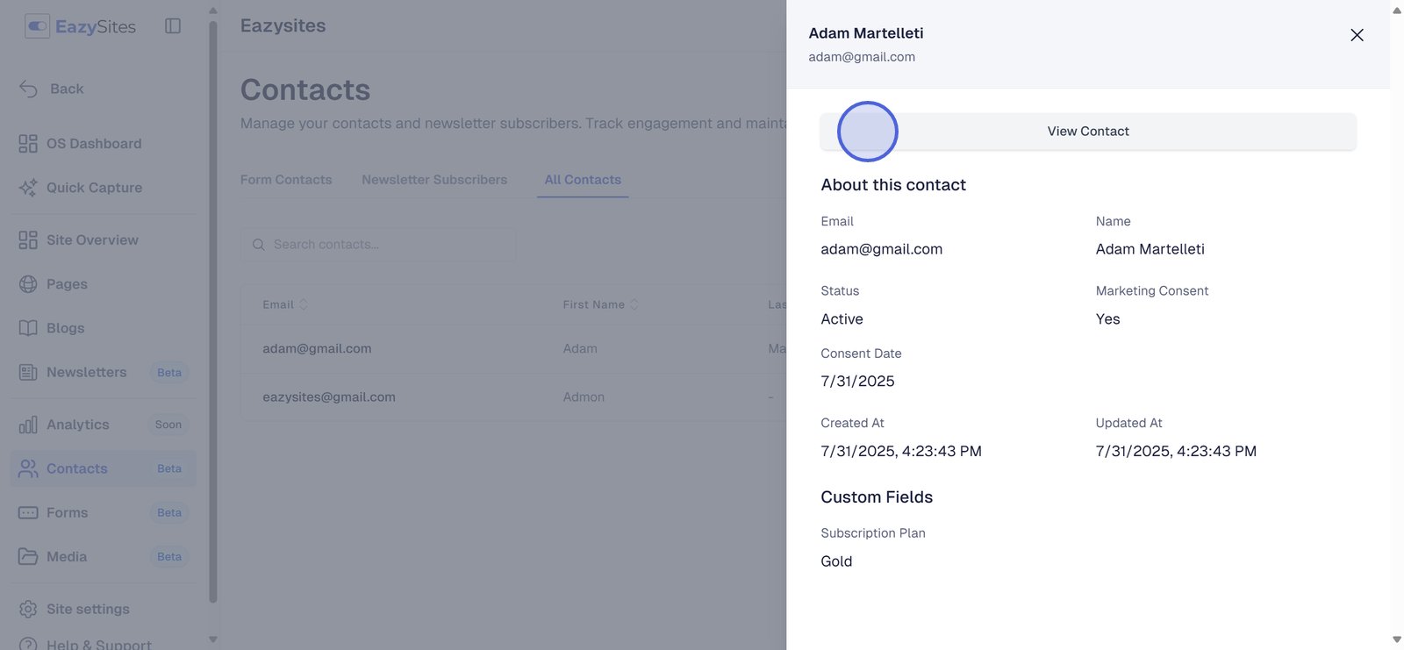Open OS Dashboard from sidebar
The image size is (1404, 650).
[x=93, y=144]
